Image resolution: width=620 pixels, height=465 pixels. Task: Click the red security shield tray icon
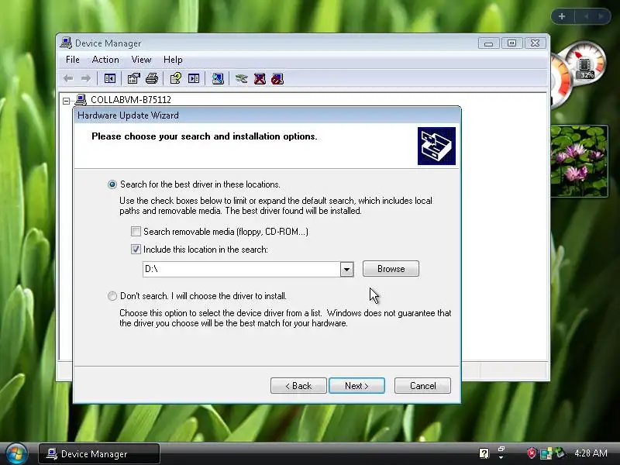(532, 453)
